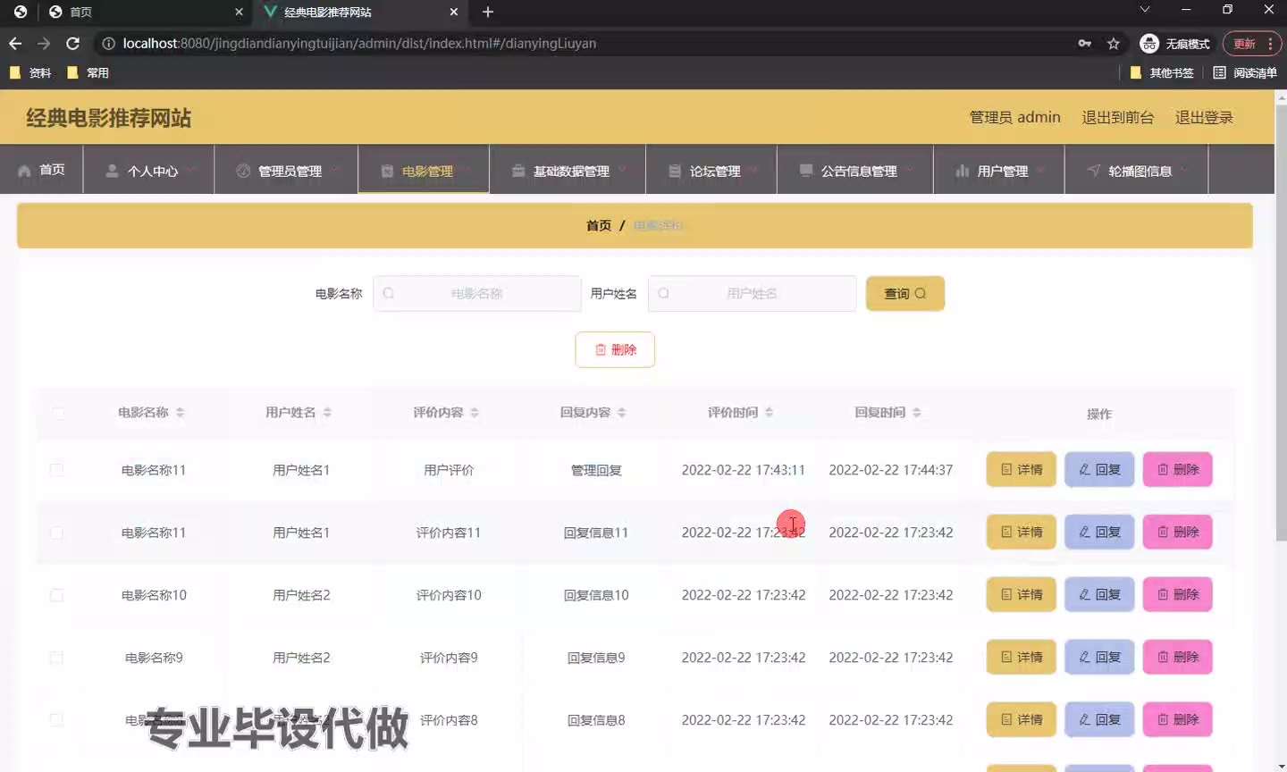Open 详情 for the 评价内容10 row

[x=1022, y=594]
